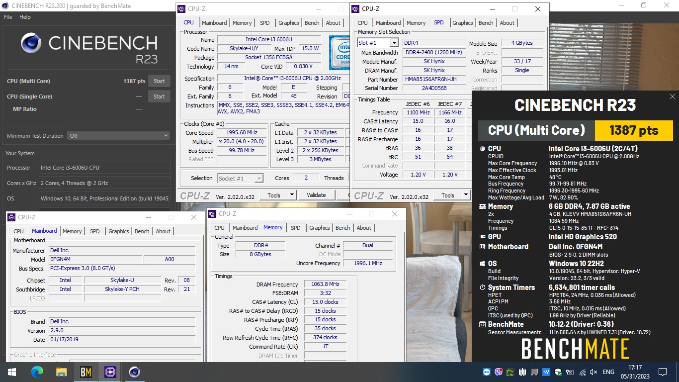Click the Cinebench sphere logo
Image resolution: width=679 pixels, height=382 pixels.
[31, 43]
